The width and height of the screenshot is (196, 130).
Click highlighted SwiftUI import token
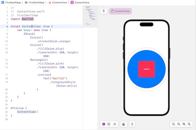point(27,19)
